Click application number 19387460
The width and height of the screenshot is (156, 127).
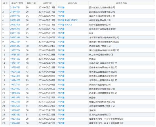coord(15,115)
